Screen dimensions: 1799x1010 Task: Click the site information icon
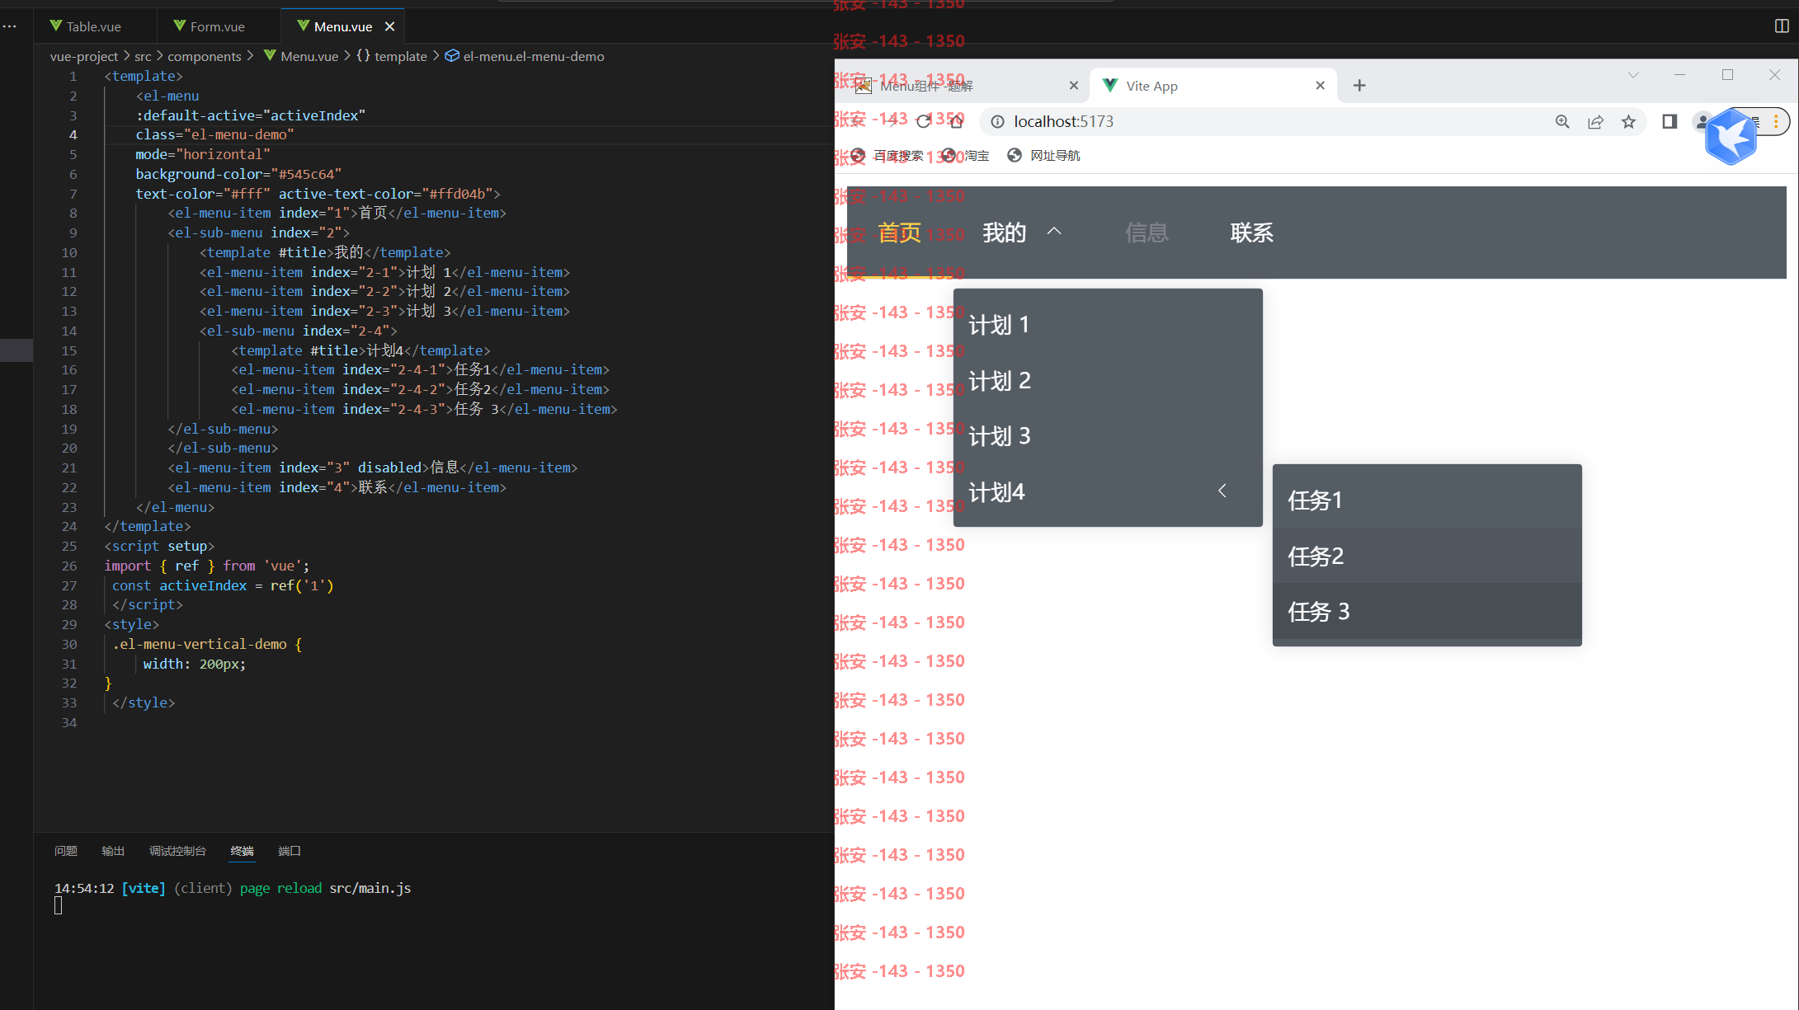coord(997,122)
